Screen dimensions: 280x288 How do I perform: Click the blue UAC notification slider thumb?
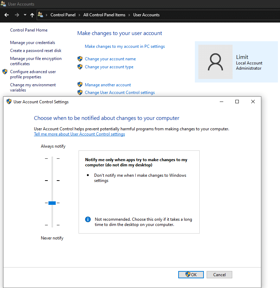click(x=52, y=203)
